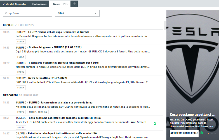Click FOREX tag under EURUSD correzione article

coord(21,112)
